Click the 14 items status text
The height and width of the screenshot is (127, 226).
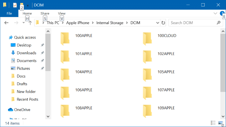tap(12, 123)
